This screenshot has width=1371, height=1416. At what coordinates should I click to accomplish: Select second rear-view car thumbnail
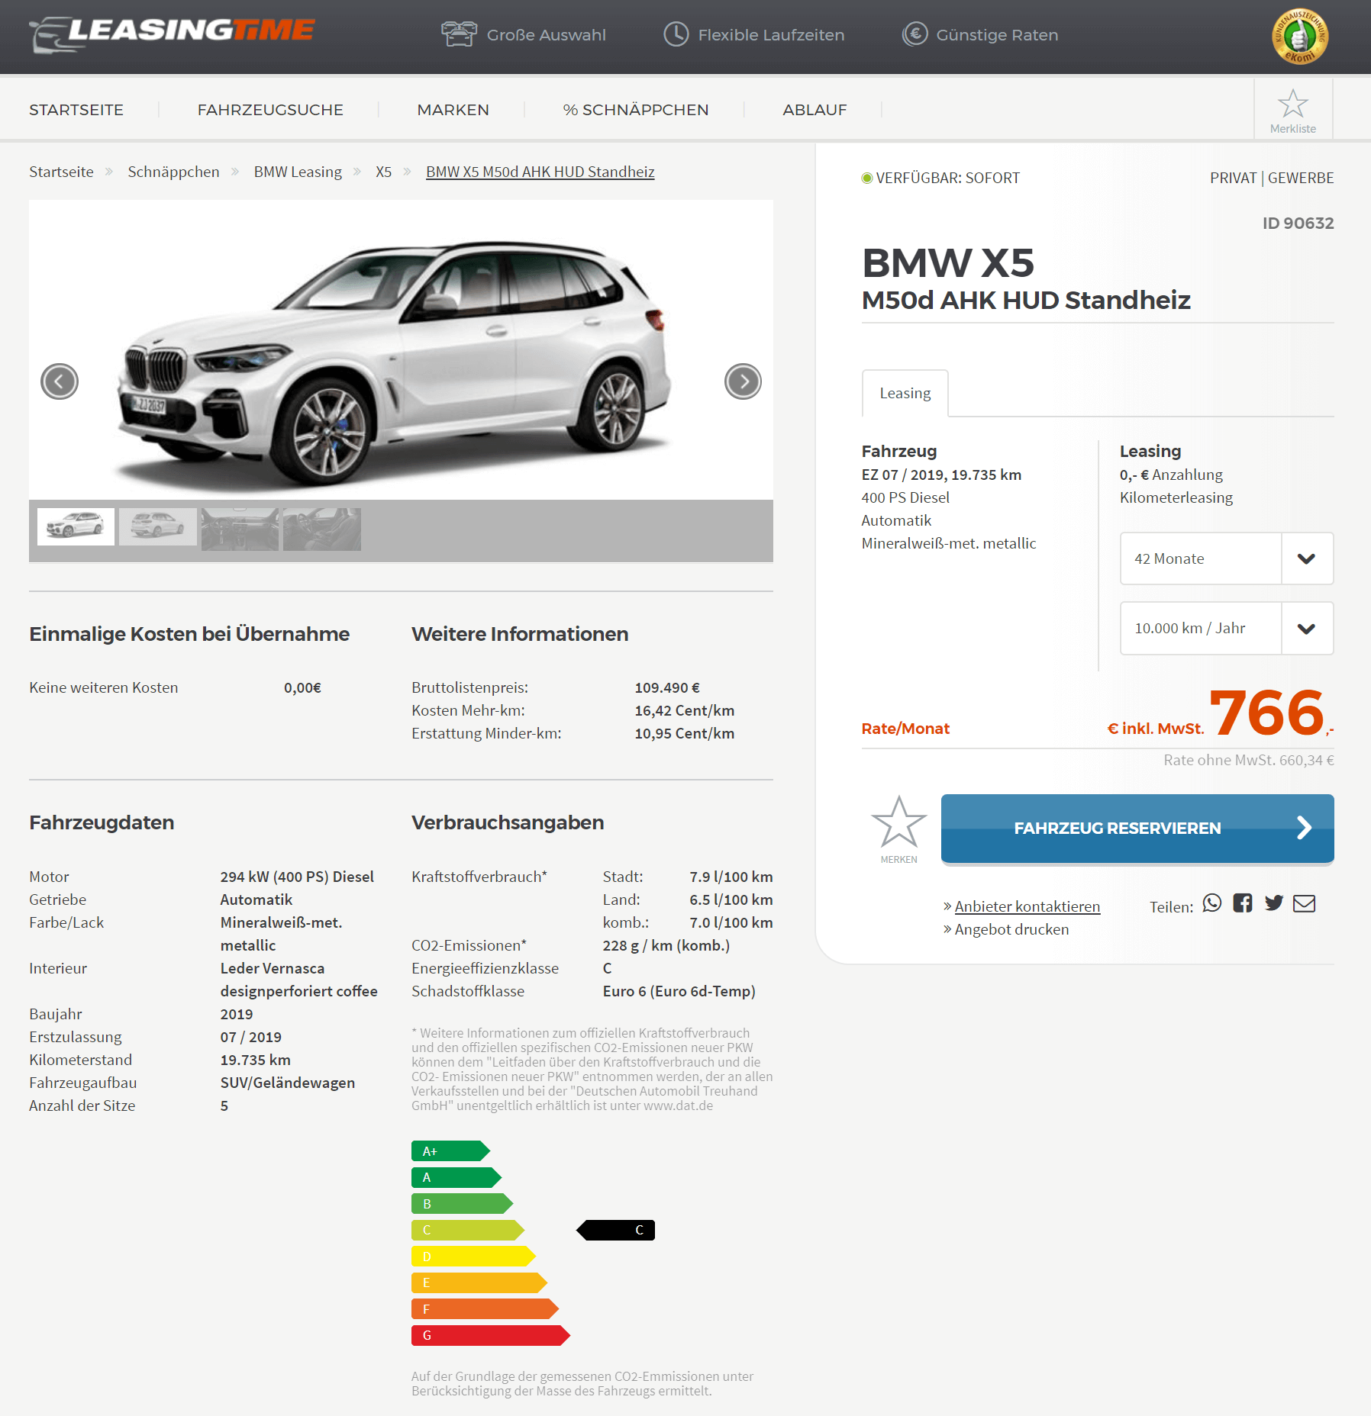[158, 526]
